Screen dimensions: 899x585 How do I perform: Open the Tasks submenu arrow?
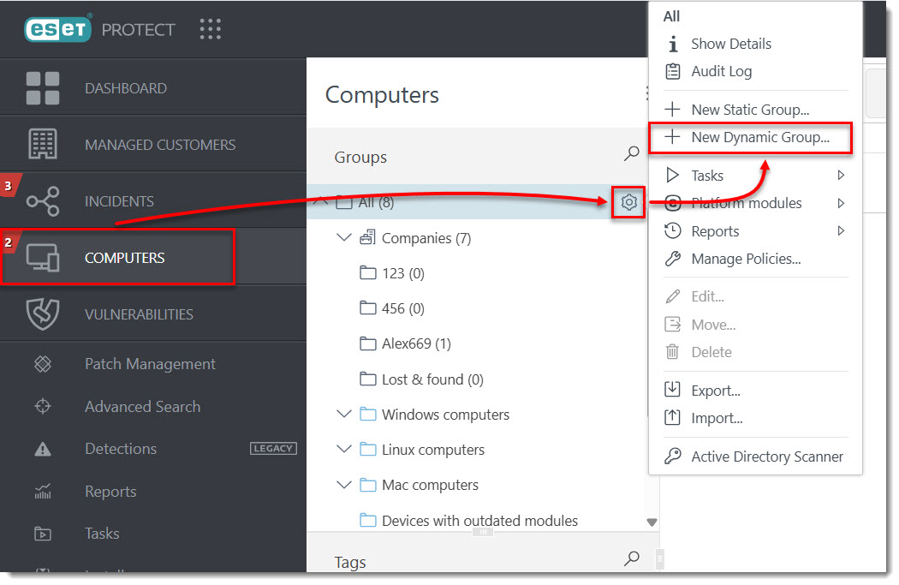841,175
